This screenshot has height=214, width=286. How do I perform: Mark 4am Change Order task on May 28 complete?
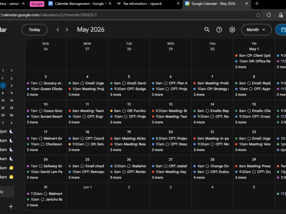[x=207, y=166]
